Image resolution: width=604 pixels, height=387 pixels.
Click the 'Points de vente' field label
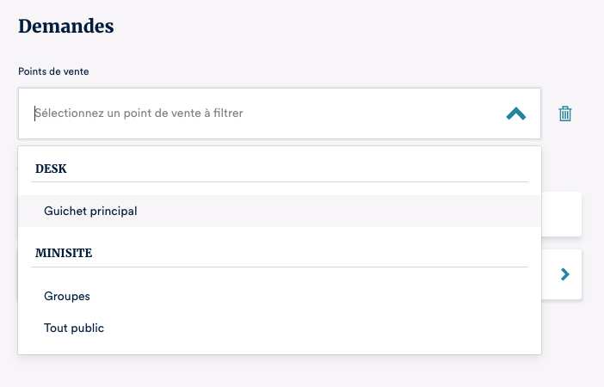click(x=53, y=71)
